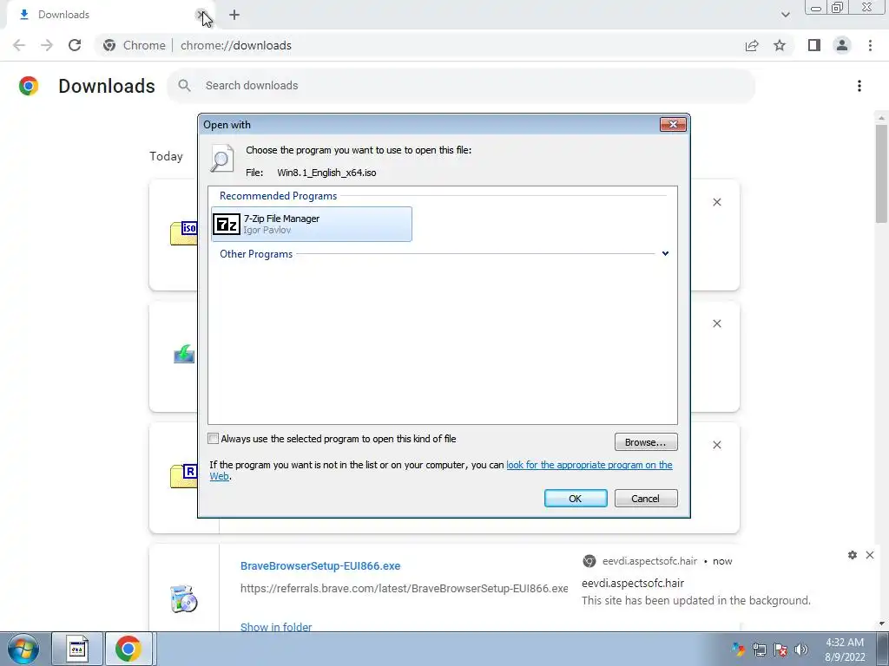Open the pinned application in the taskbar
Viewport: 889px width, 666px height.
(x=77, y=649)
